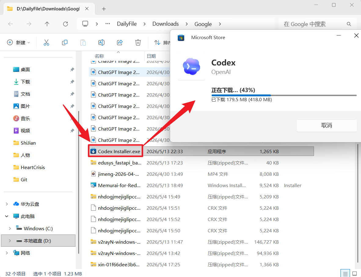This screenshot has width=361, height=277.
Task: Open the HeartCrisis folder shortcut
Action: coord(33,167)
